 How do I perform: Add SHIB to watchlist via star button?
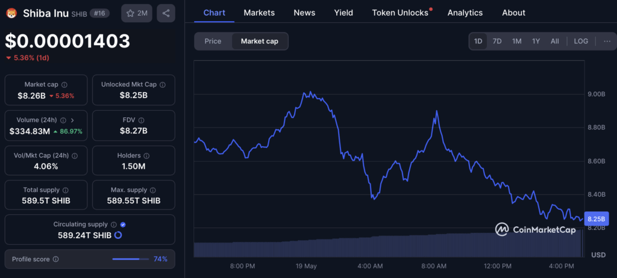tap(137, 13)
